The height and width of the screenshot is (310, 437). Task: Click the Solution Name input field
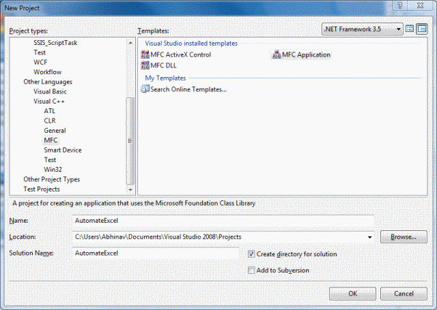pos(155,253)
